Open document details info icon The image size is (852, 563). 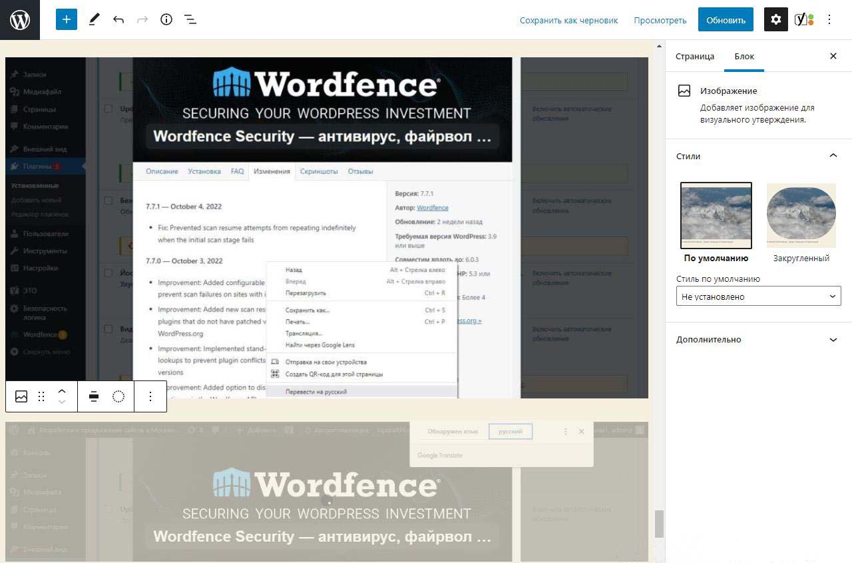(x=166, y=19)
